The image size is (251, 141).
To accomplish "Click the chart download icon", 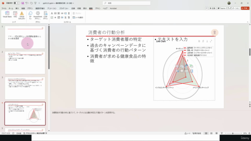I will [207, 41].
